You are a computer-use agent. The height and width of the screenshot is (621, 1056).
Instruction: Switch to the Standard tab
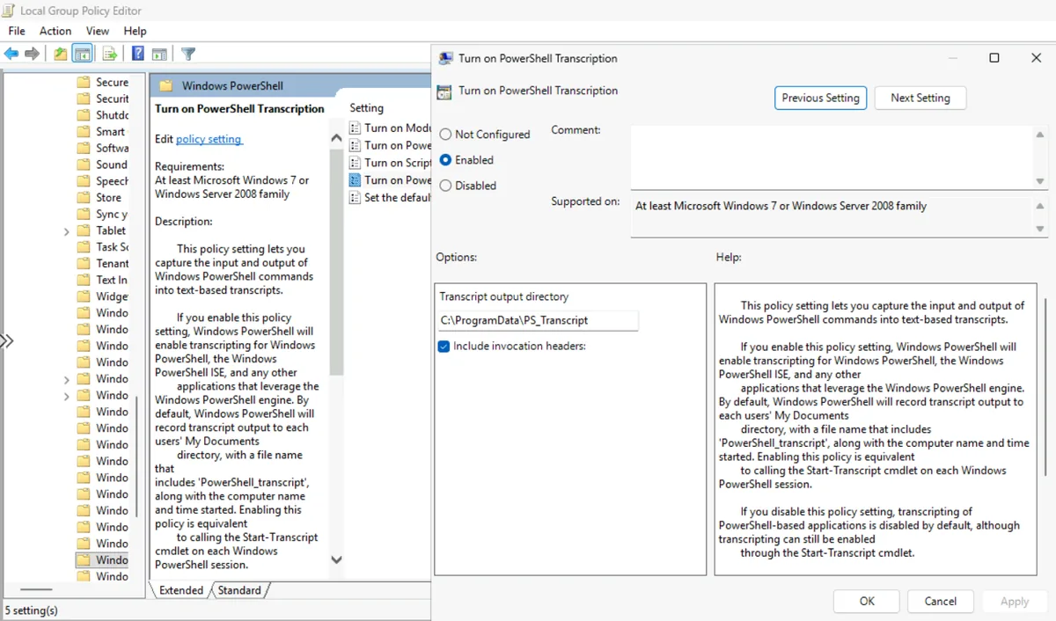point(239,590)
